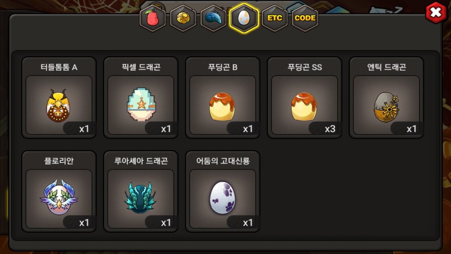Screen dimensions: 451x254
Task: Pick the 루아셰아 드래곤 teal egg
Action: point(141,198)
